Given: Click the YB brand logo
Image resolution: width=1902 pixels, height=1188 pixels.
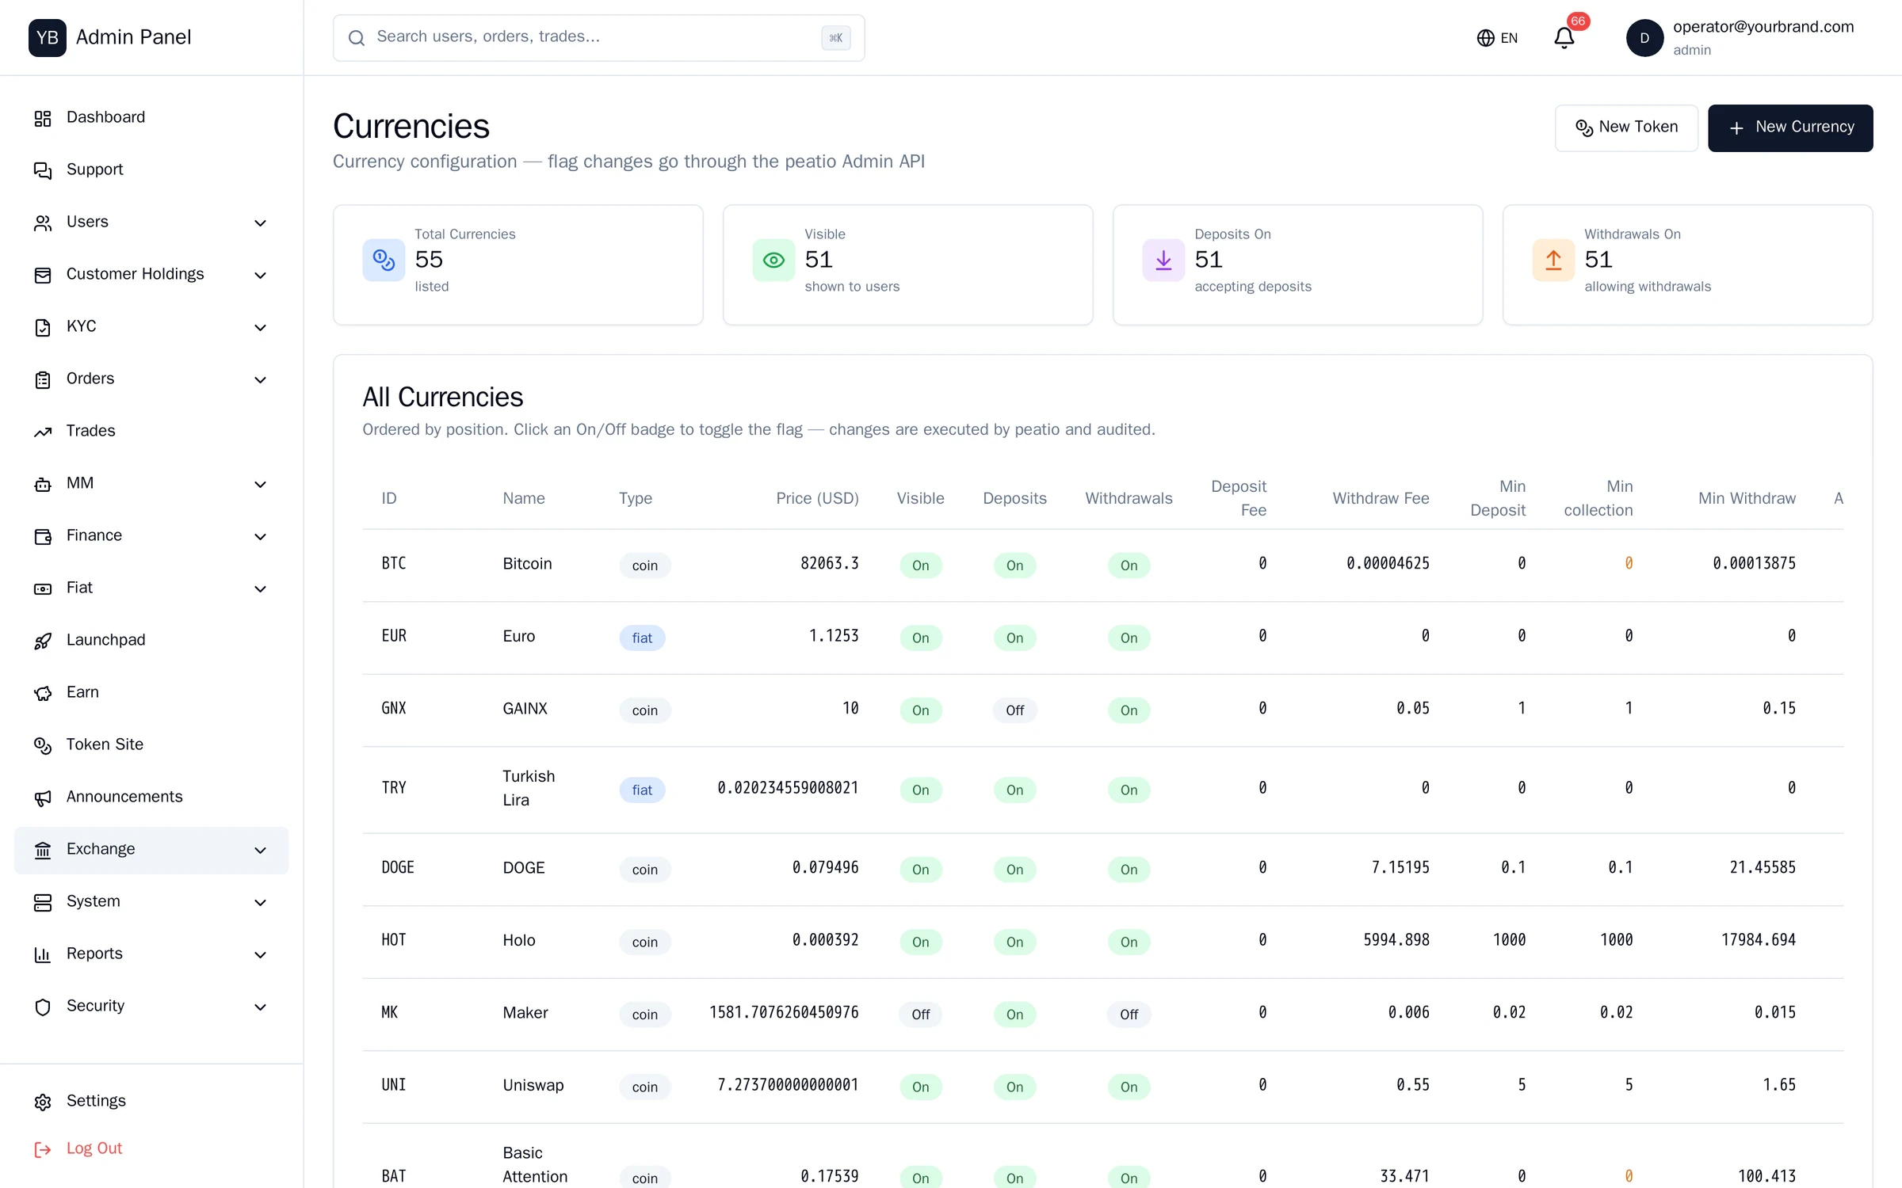Looking at the screenshot, I should click(x=48, y=37).
